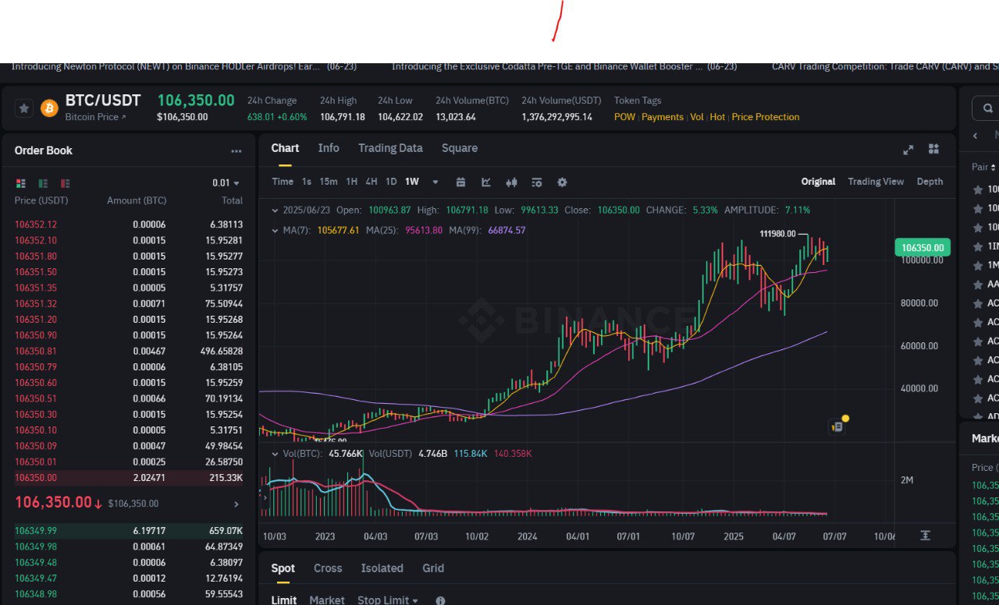
Task: Click buy order price 106349.99
Action: 36,531
